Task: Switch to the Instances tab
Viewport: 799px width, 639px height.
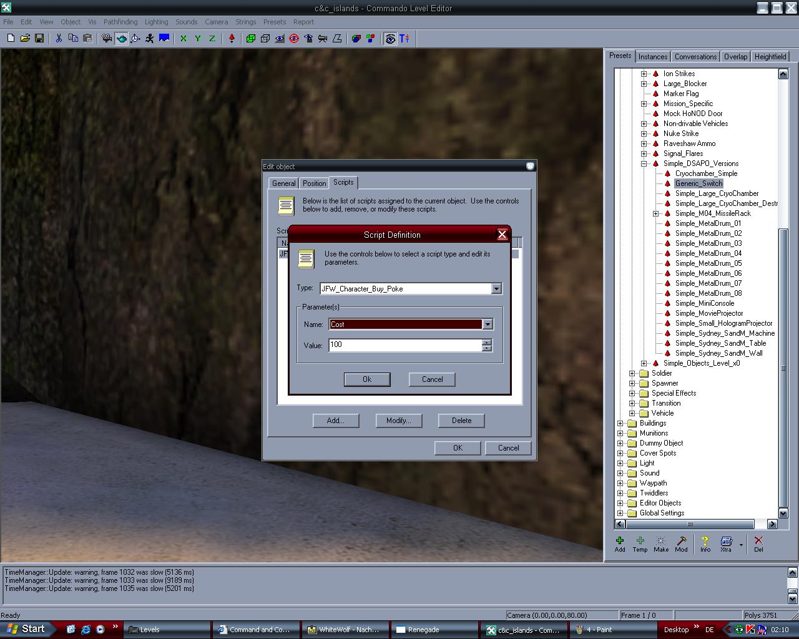Action: tap(653, 57)
